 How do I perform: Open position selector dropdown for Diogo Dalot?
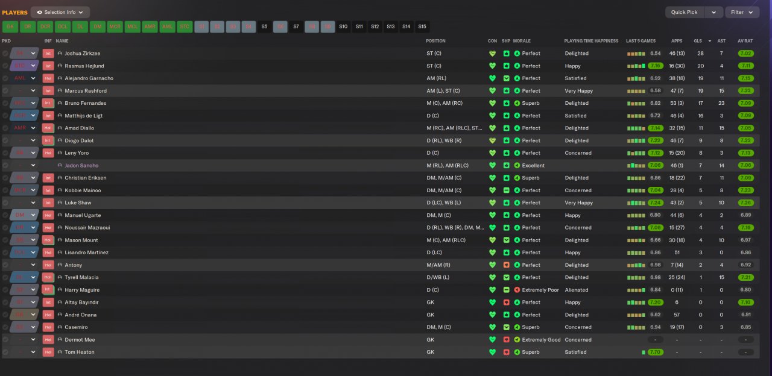34,140
